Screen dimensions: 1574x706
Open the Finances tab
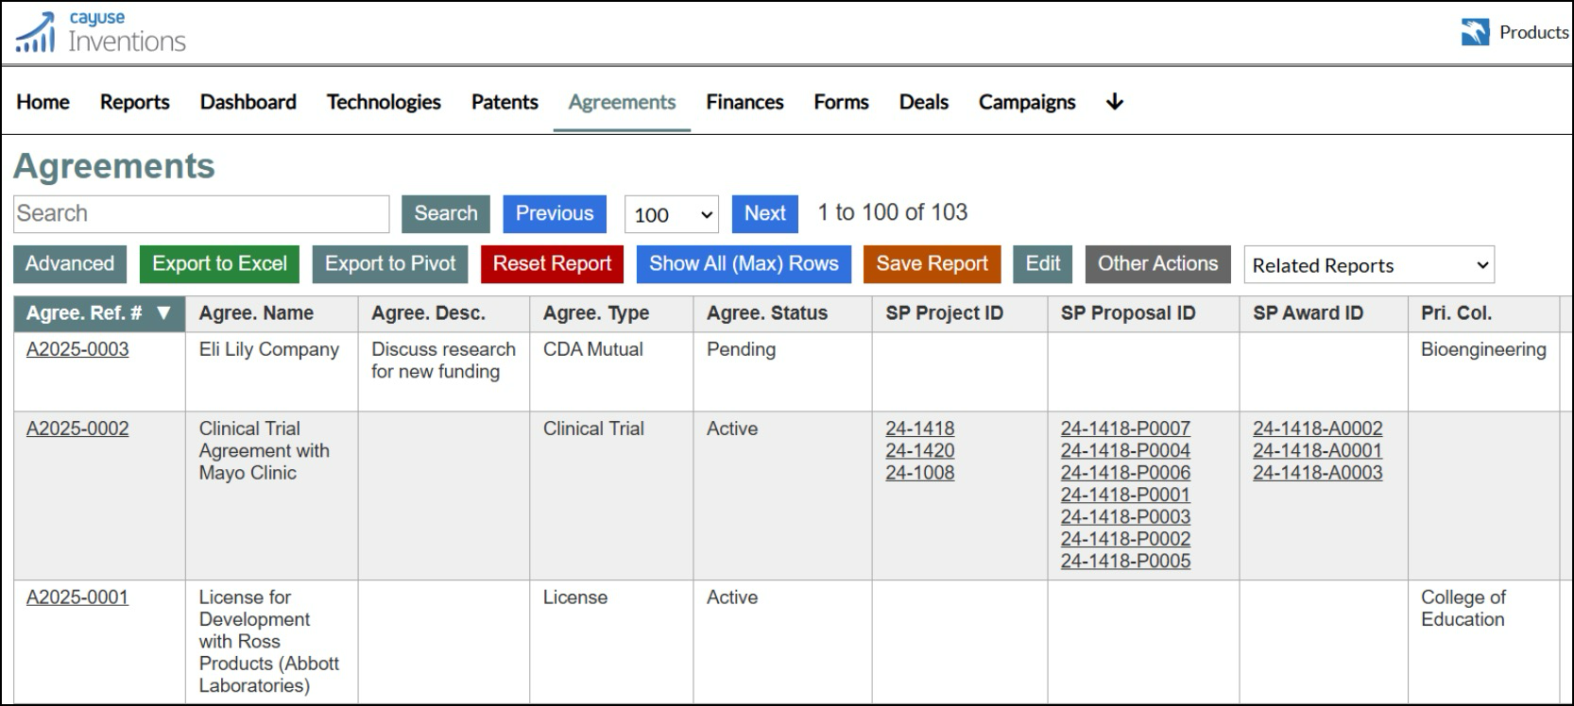(x=744, y=102)
